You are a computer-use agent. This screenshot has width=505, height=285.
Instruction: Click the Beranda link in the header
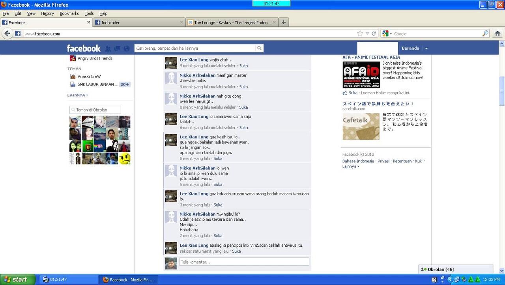(410, 48)
